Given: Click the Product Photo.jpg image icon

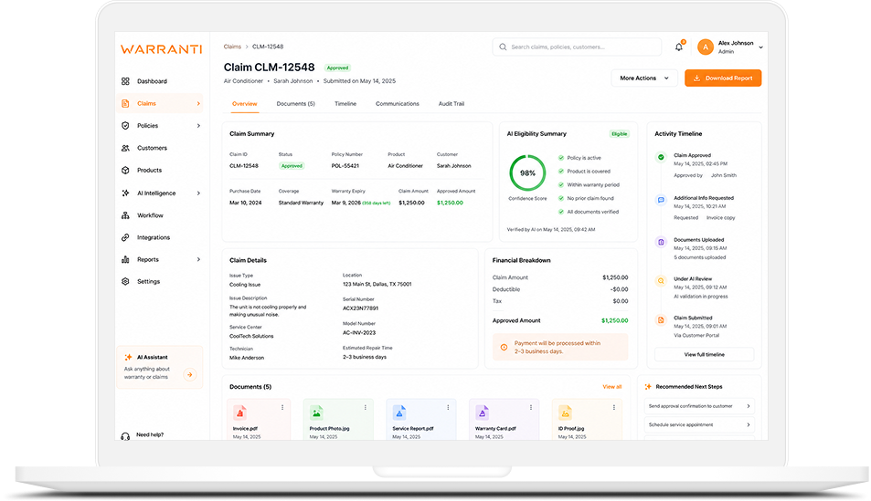Looking at the screenshot, I should tap(316, 412).
